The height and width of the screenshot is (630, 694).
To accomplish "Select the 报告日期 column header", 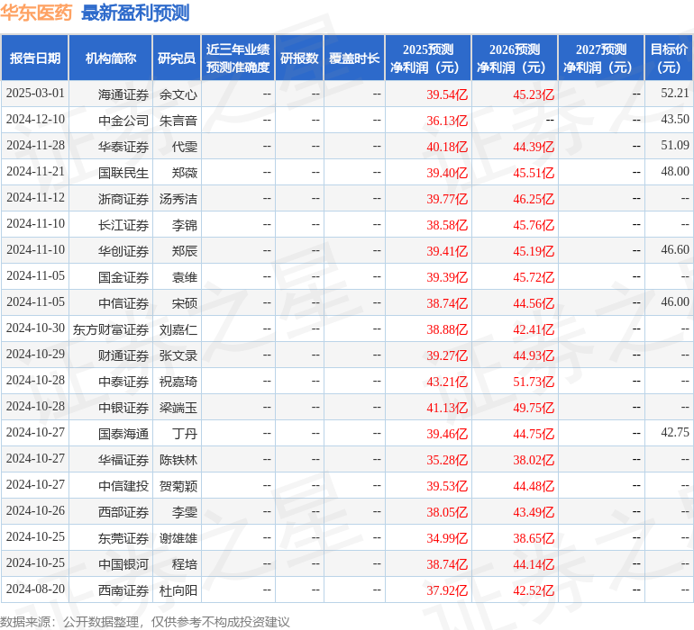I will (x=35, y=58).
